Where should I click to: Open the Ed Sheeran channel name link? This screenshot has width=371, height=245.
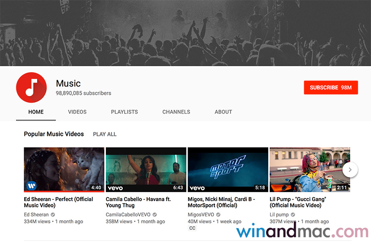(36, 215)
